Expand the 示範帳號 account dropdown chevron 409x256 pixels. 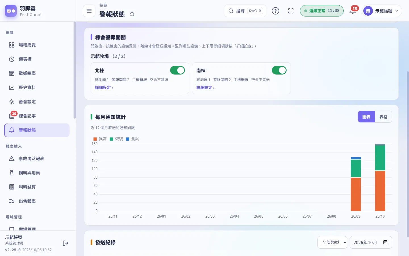[397, 11]
